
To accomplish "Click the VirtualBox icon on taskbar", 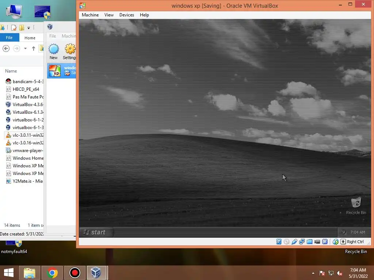I will 96,273.
